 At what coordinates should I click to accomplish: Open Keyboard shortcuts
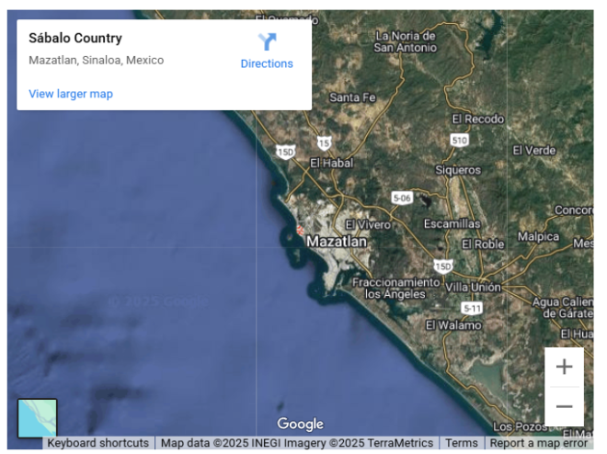(97, 443)
